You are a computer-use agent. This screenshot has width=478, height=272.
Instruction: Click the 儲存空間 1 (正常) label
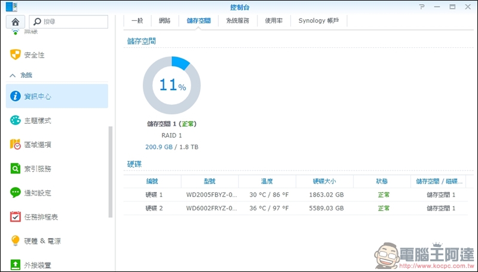171,124
